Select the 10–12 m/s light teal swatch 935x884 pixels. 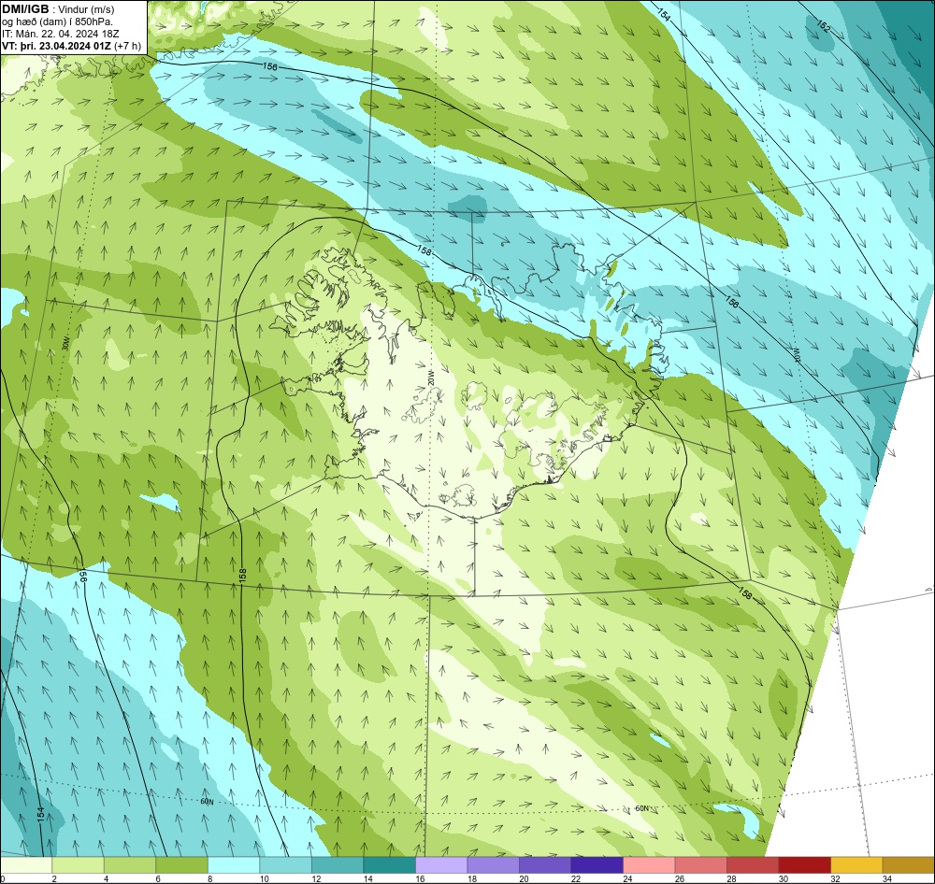[x=285, y=865]
